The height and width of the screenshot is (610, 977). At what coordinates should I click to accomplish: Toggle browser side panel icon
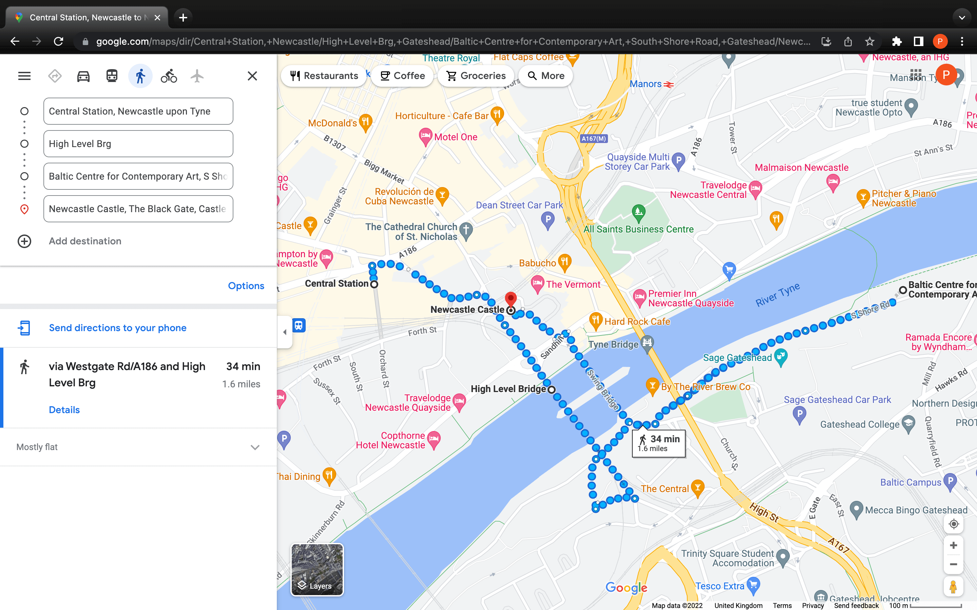tap(918, 41)
